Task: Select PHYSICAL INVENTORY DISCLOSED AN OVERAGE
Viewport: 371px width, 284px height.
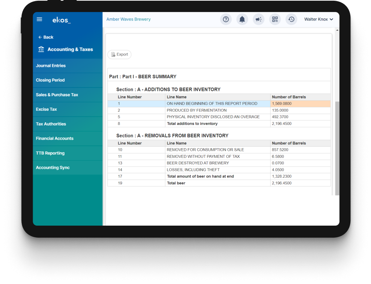Action: pyautogui.click(x=213, y=117)
